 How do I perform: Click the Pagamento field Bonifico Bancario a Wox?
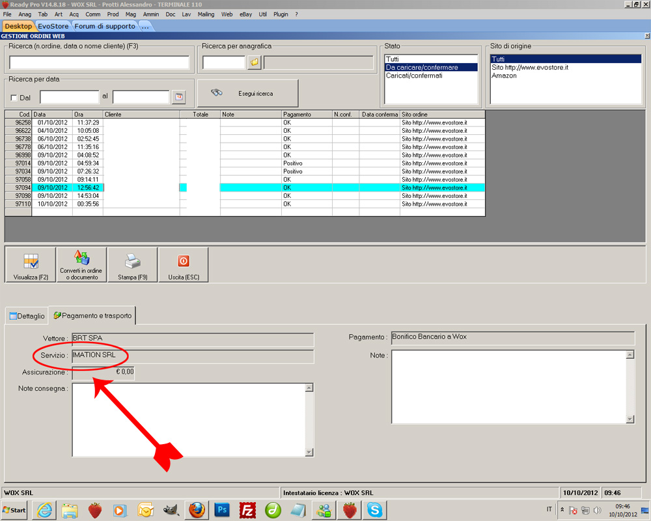pyautogui.click(x=513, y=338)
